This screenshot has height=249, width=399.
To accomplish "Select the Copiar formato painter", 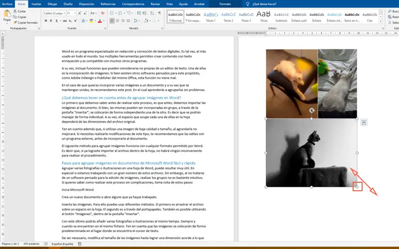I will tap(25, 22).
